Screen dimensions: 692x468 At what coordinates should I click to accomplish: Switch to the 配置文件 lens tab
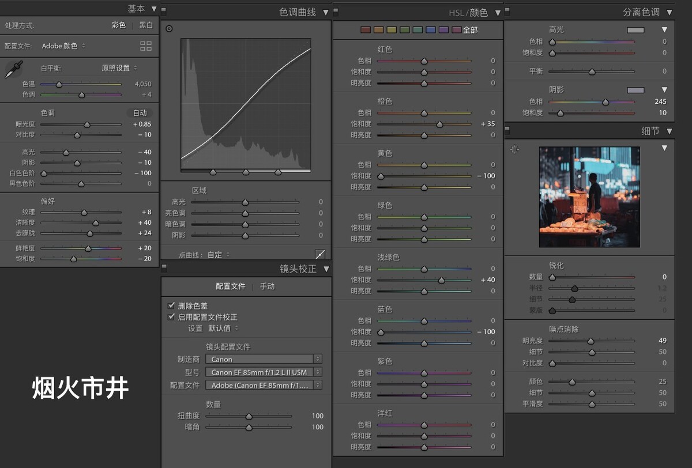pyautogui.click(x=231, y=286)
